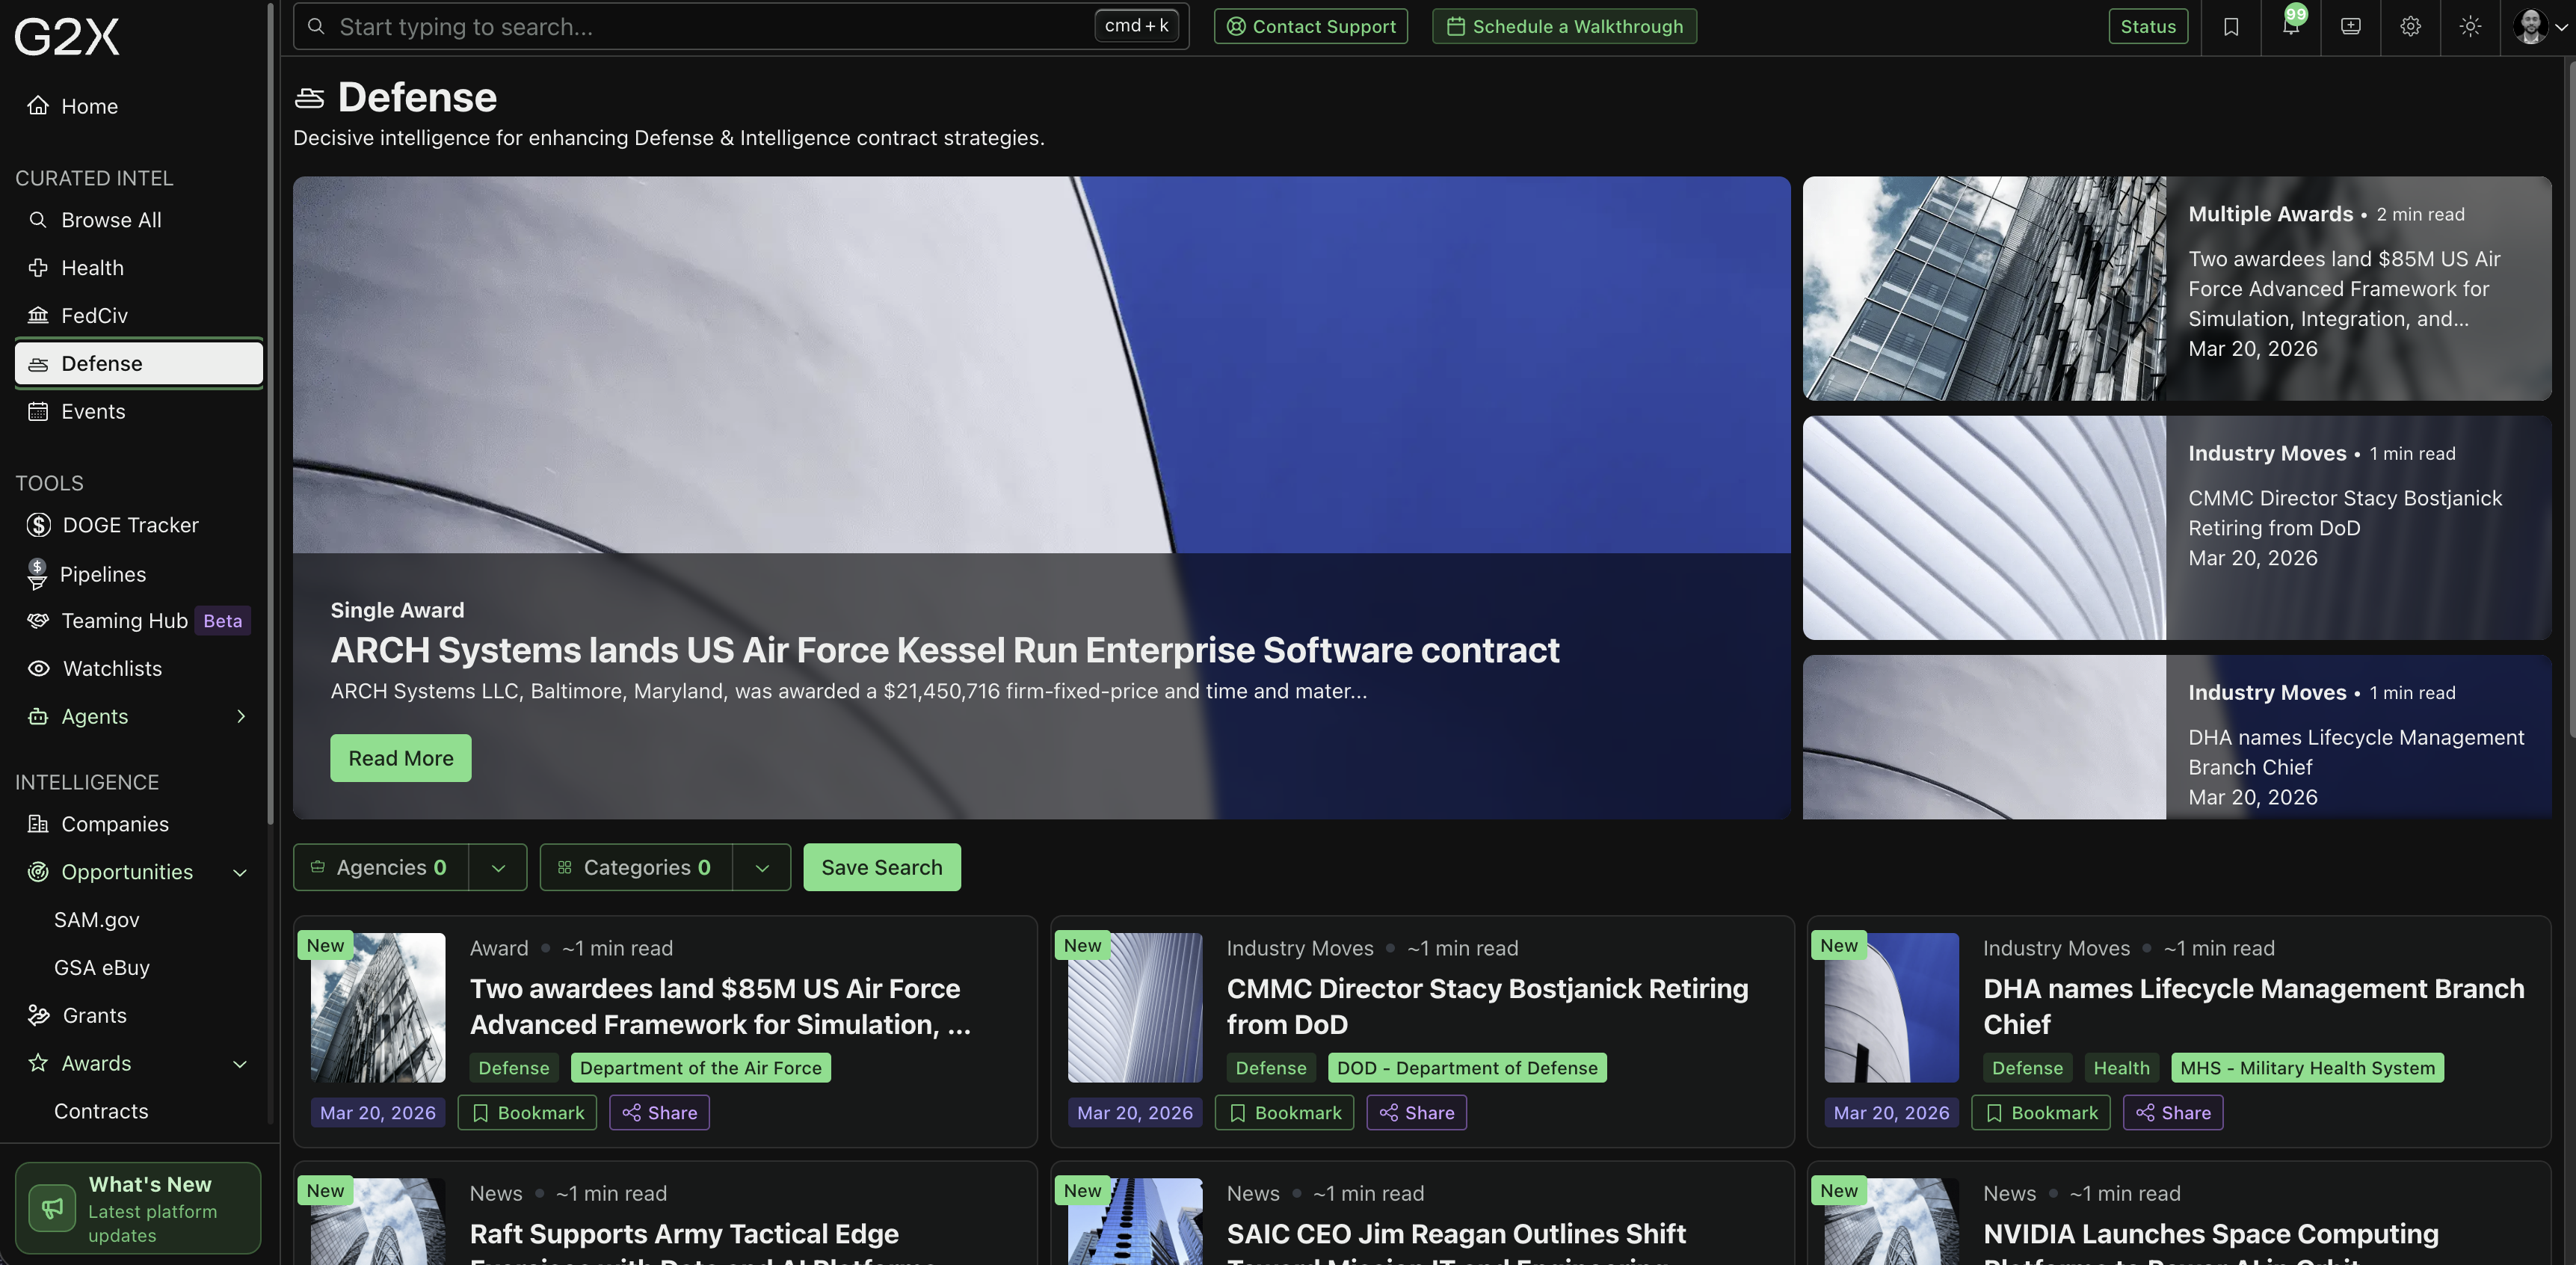Share the Two awardees $85M article
The width and height of the screenshot is (2576, 1265).
click(x=660, y=1114)
